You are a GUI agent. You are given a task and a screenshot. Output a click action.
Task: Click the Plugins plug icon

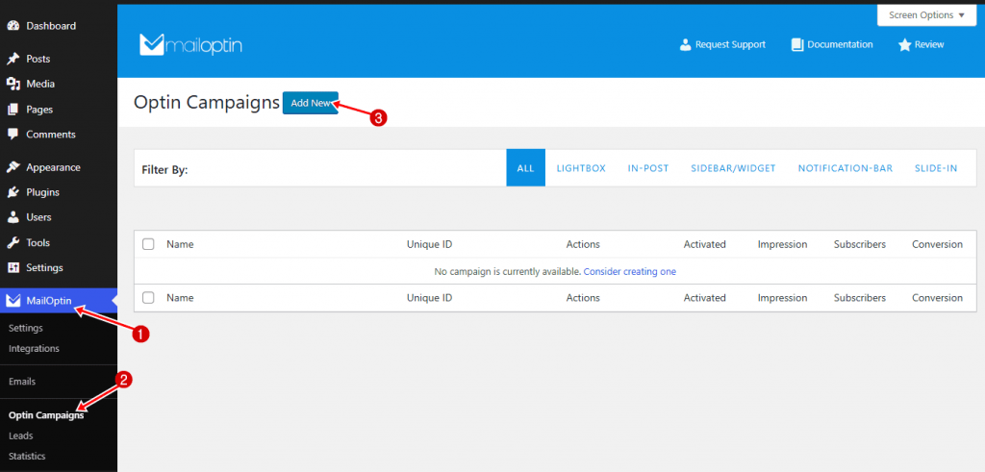(13, 192)
